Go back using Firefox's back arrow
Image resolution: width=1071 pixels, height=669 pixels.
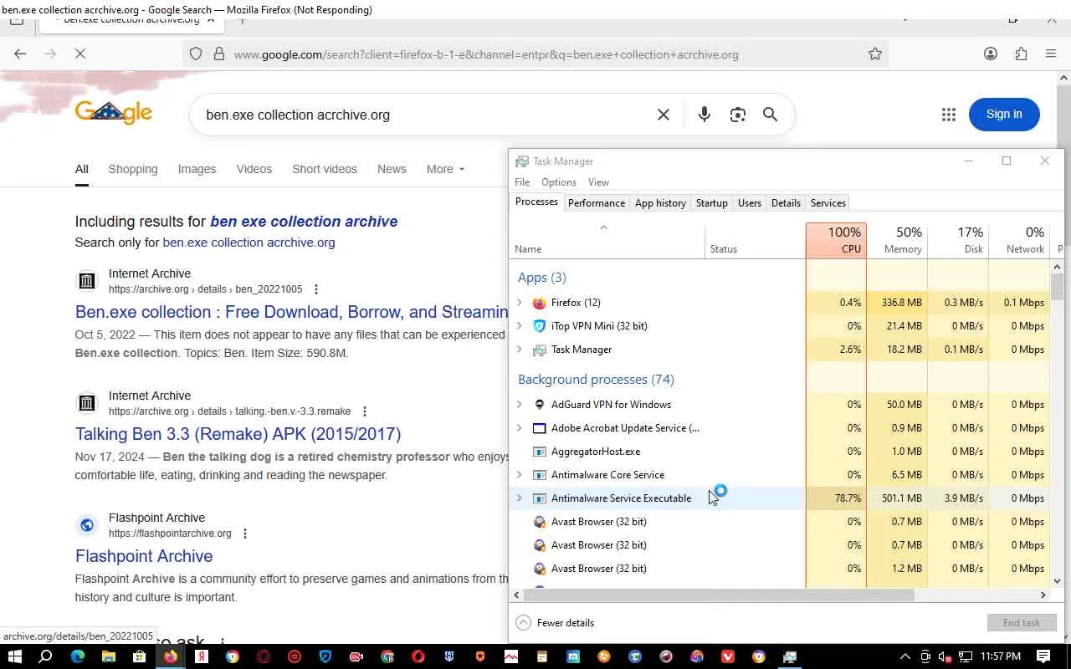point(20,54)
